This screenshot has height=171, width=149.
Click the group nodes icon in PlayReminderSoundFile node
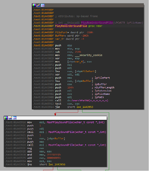43,5
